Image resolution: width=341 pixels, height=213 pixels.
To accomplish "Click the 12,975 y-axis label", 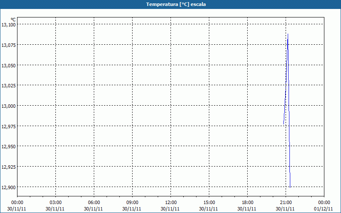I will click(9, 127).
